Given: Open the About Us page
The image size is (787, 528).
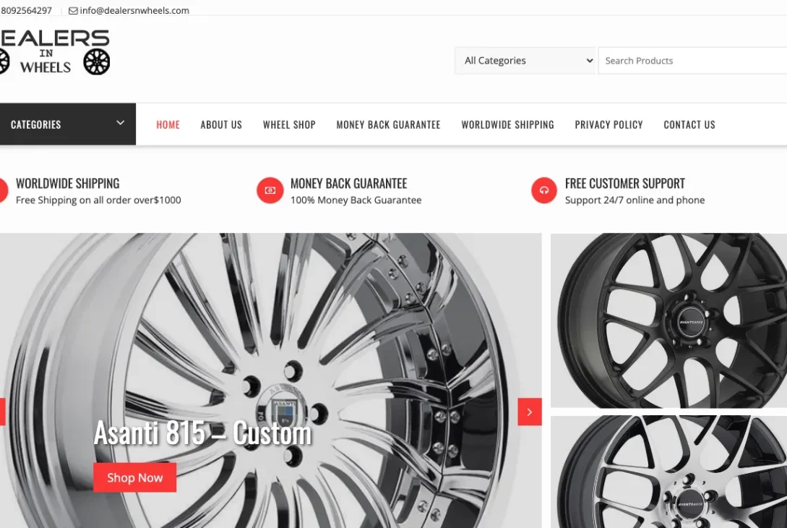Looking at the screenshot, I should (221, 124).
